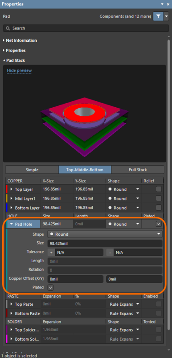Click the hole Size input field
The width and height of the screenshot is (172, 358).
pos(105,244)
